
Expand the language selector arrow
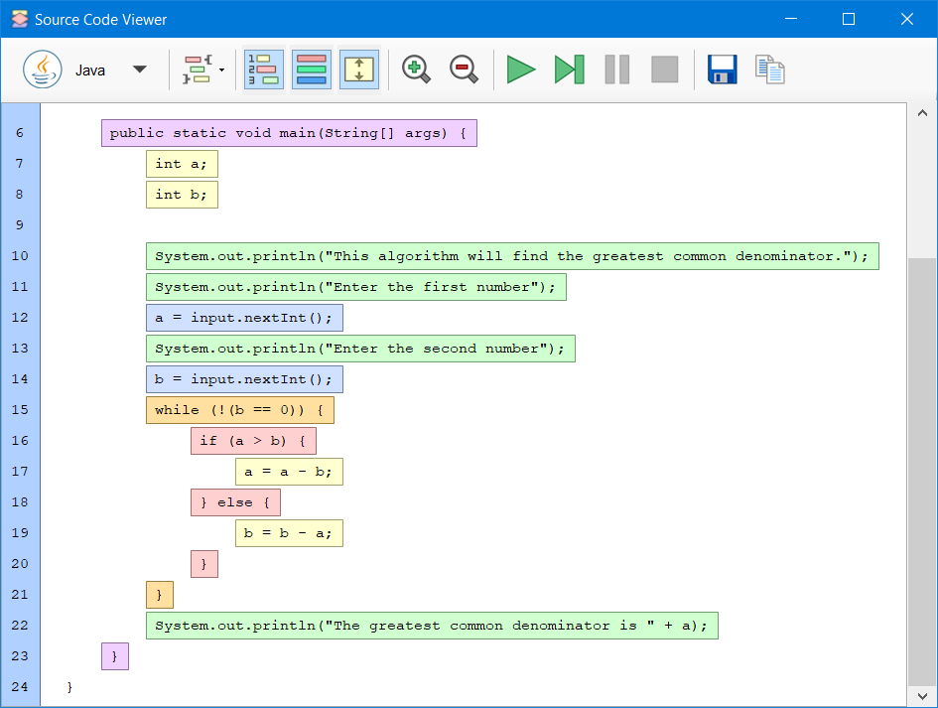point(140,70)
